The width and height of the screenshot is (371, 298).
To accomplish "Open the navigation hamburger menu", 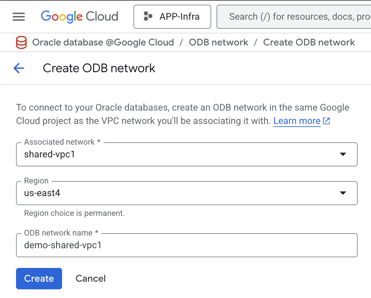I will (19, 16).
